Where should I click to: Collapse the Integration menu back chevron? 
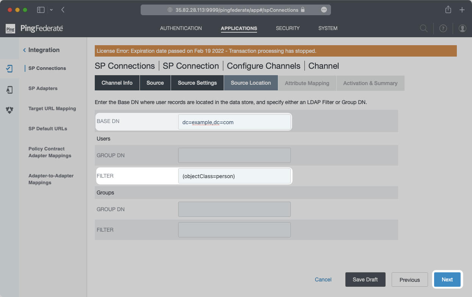[x=25, y=50]
